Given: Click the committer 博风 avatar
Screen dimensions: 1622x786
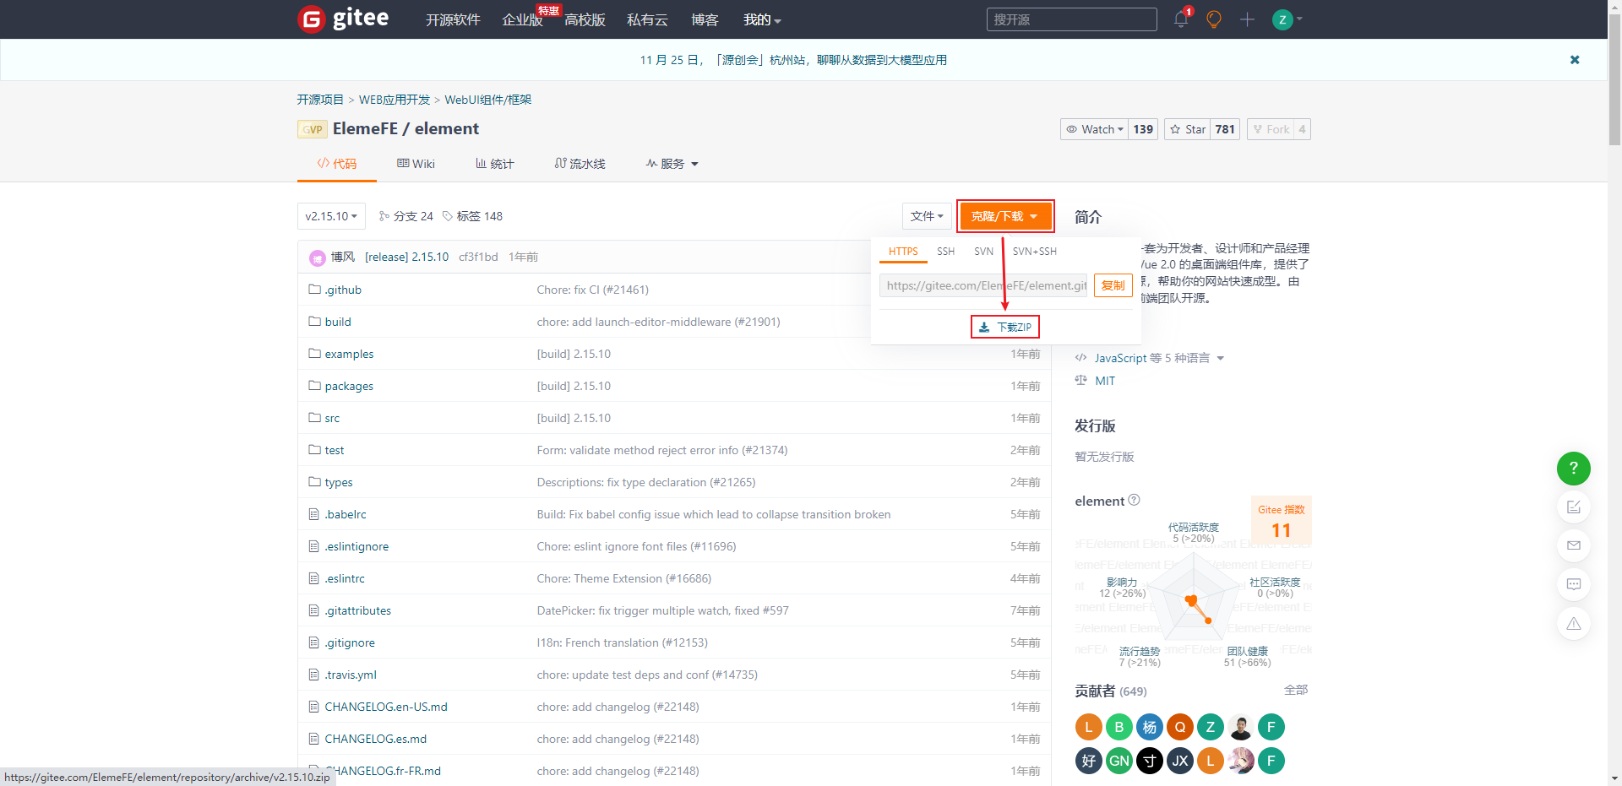Looking at the screenshot, I should click(318, 257).
